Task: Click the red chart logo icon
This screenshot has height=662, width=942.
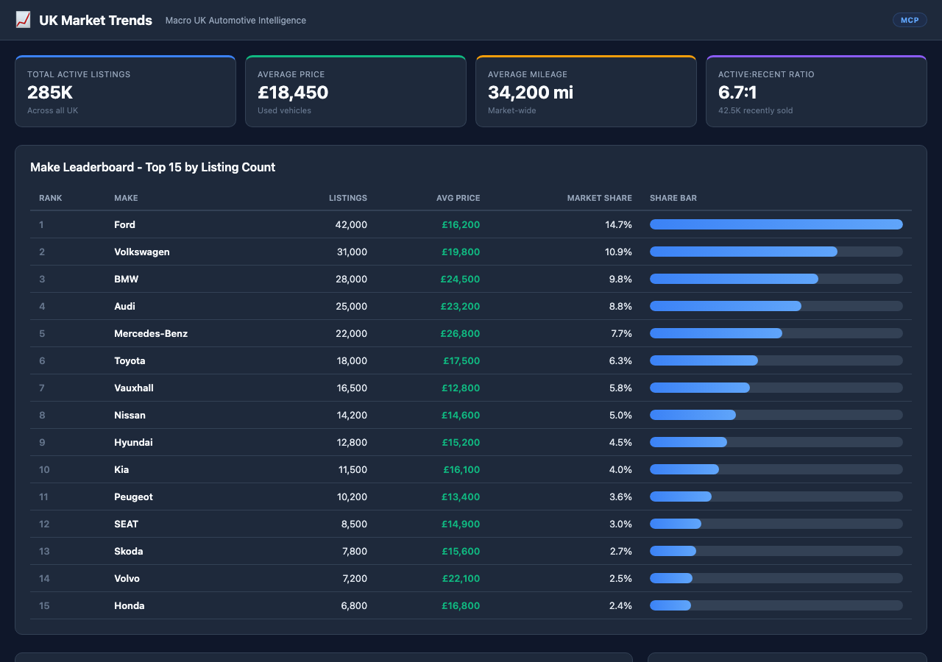Action: coord(23,20)
